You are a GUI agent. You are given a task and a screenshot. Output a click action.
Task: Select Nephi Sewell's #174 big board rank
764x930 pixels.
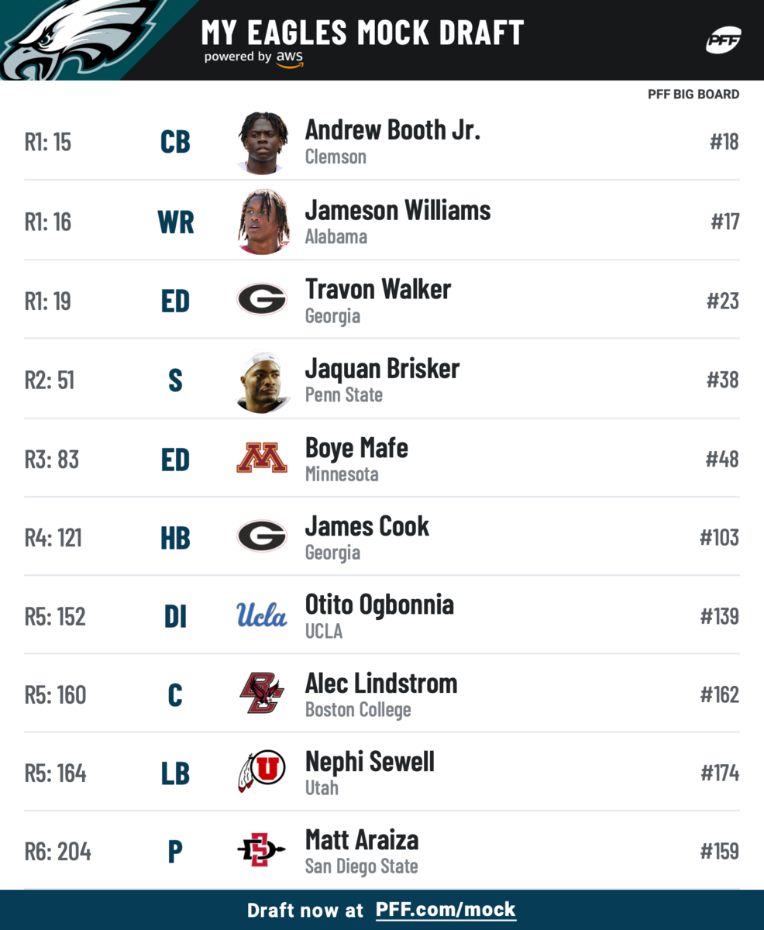pyautogui.click(x=719, y=773)
